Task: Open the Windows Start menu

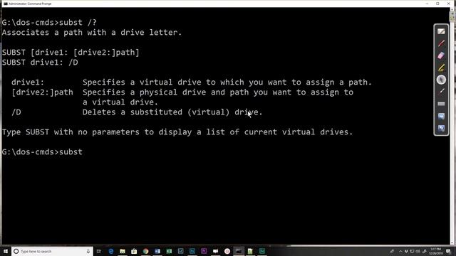Action: click(x=5, y=251)
